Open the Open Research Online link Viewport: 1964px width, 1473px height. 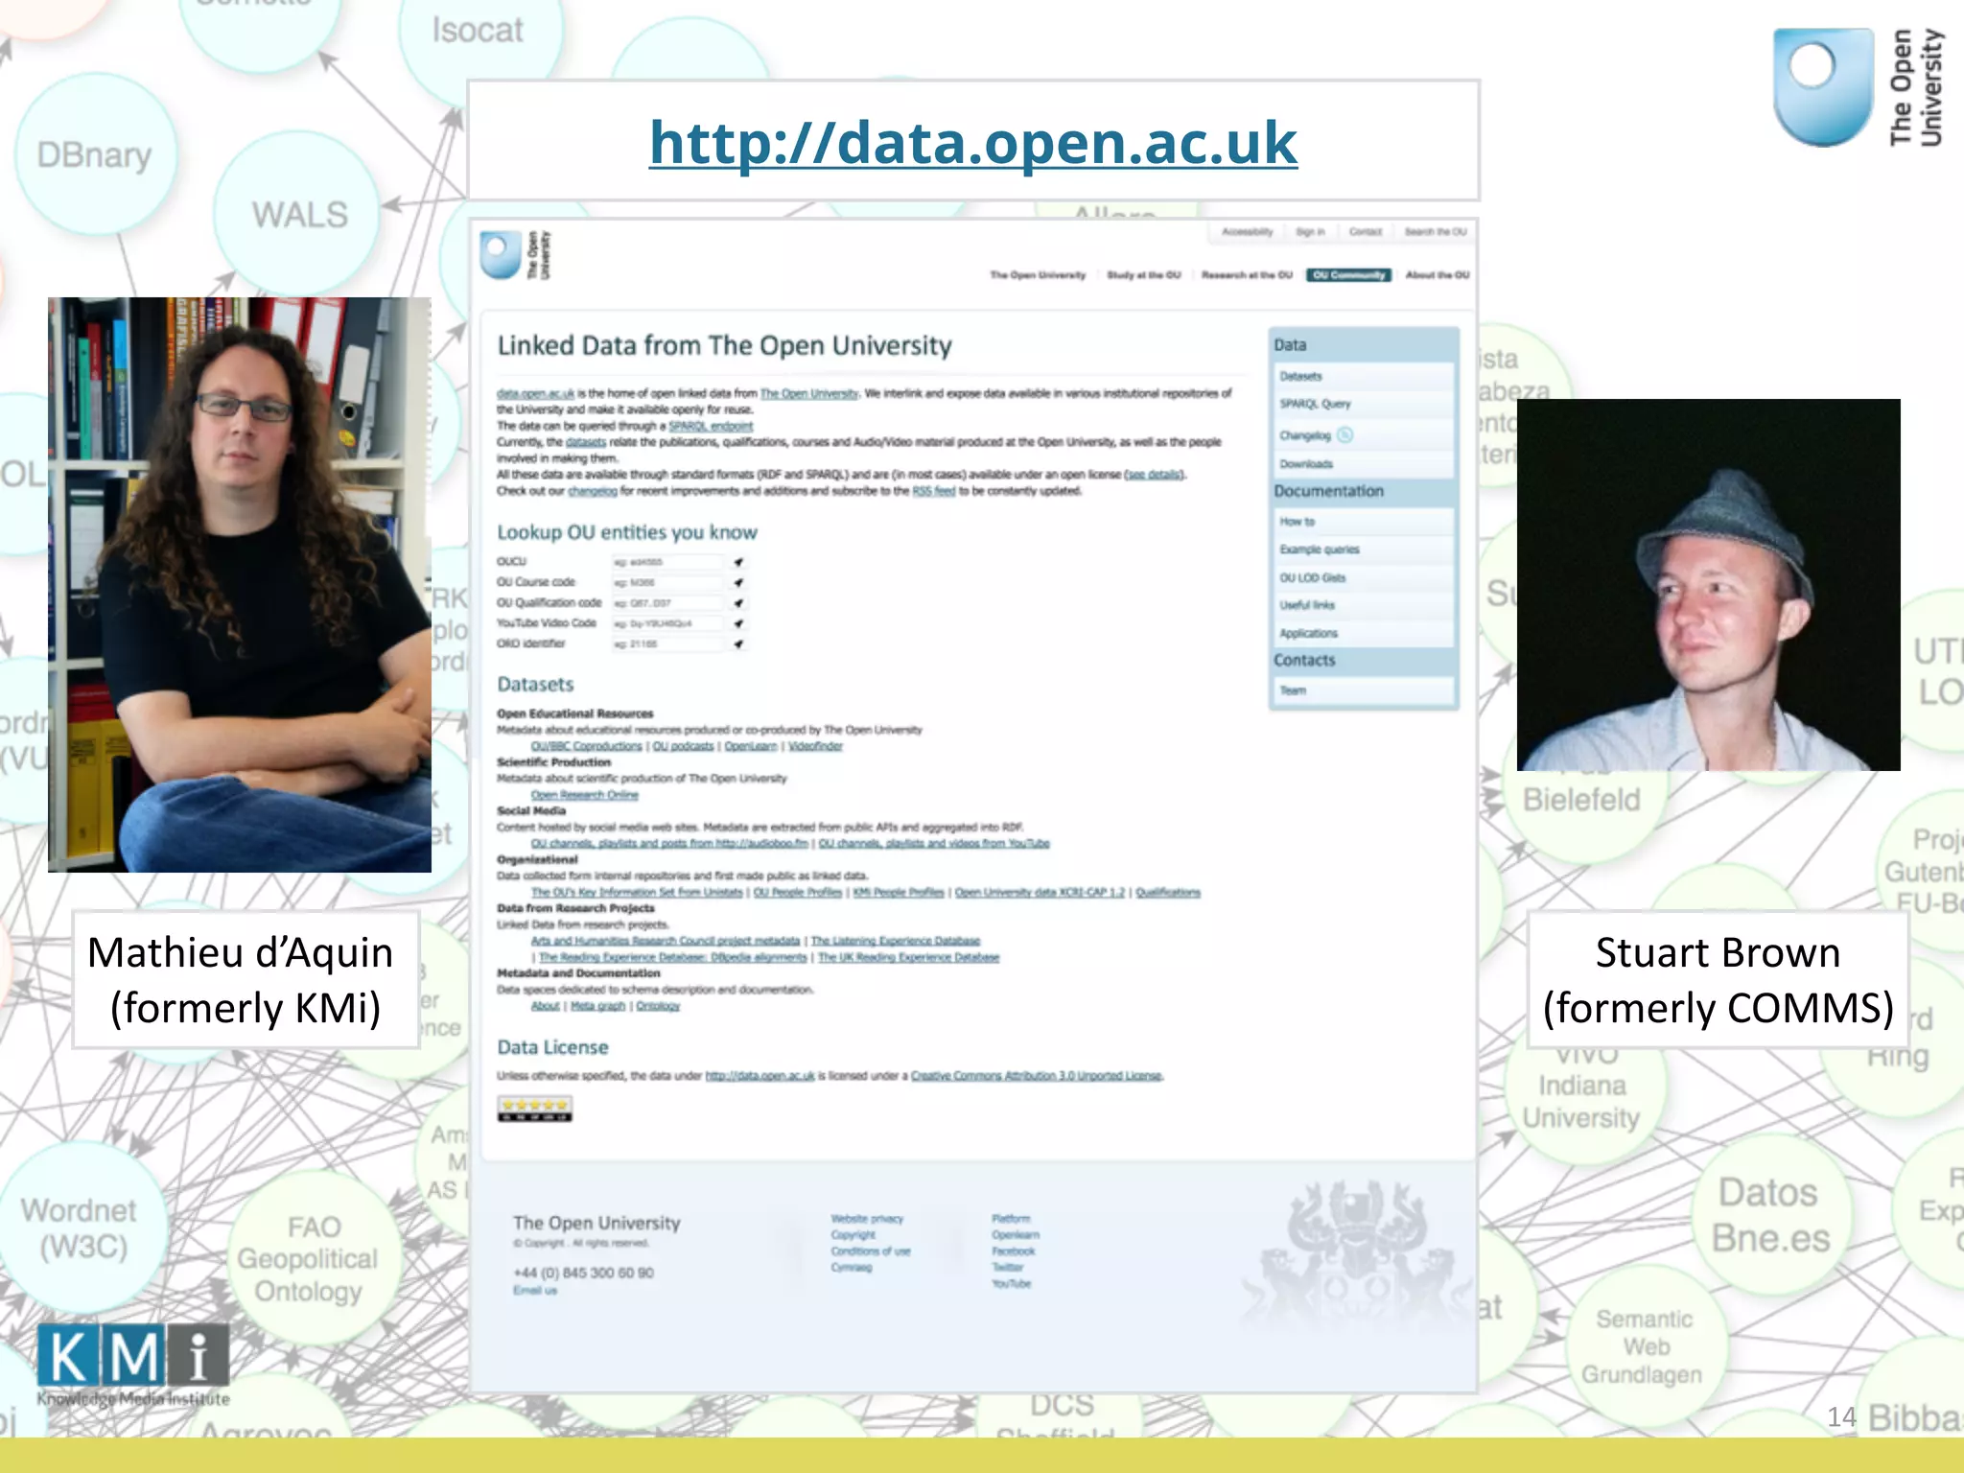click(584, 795)
